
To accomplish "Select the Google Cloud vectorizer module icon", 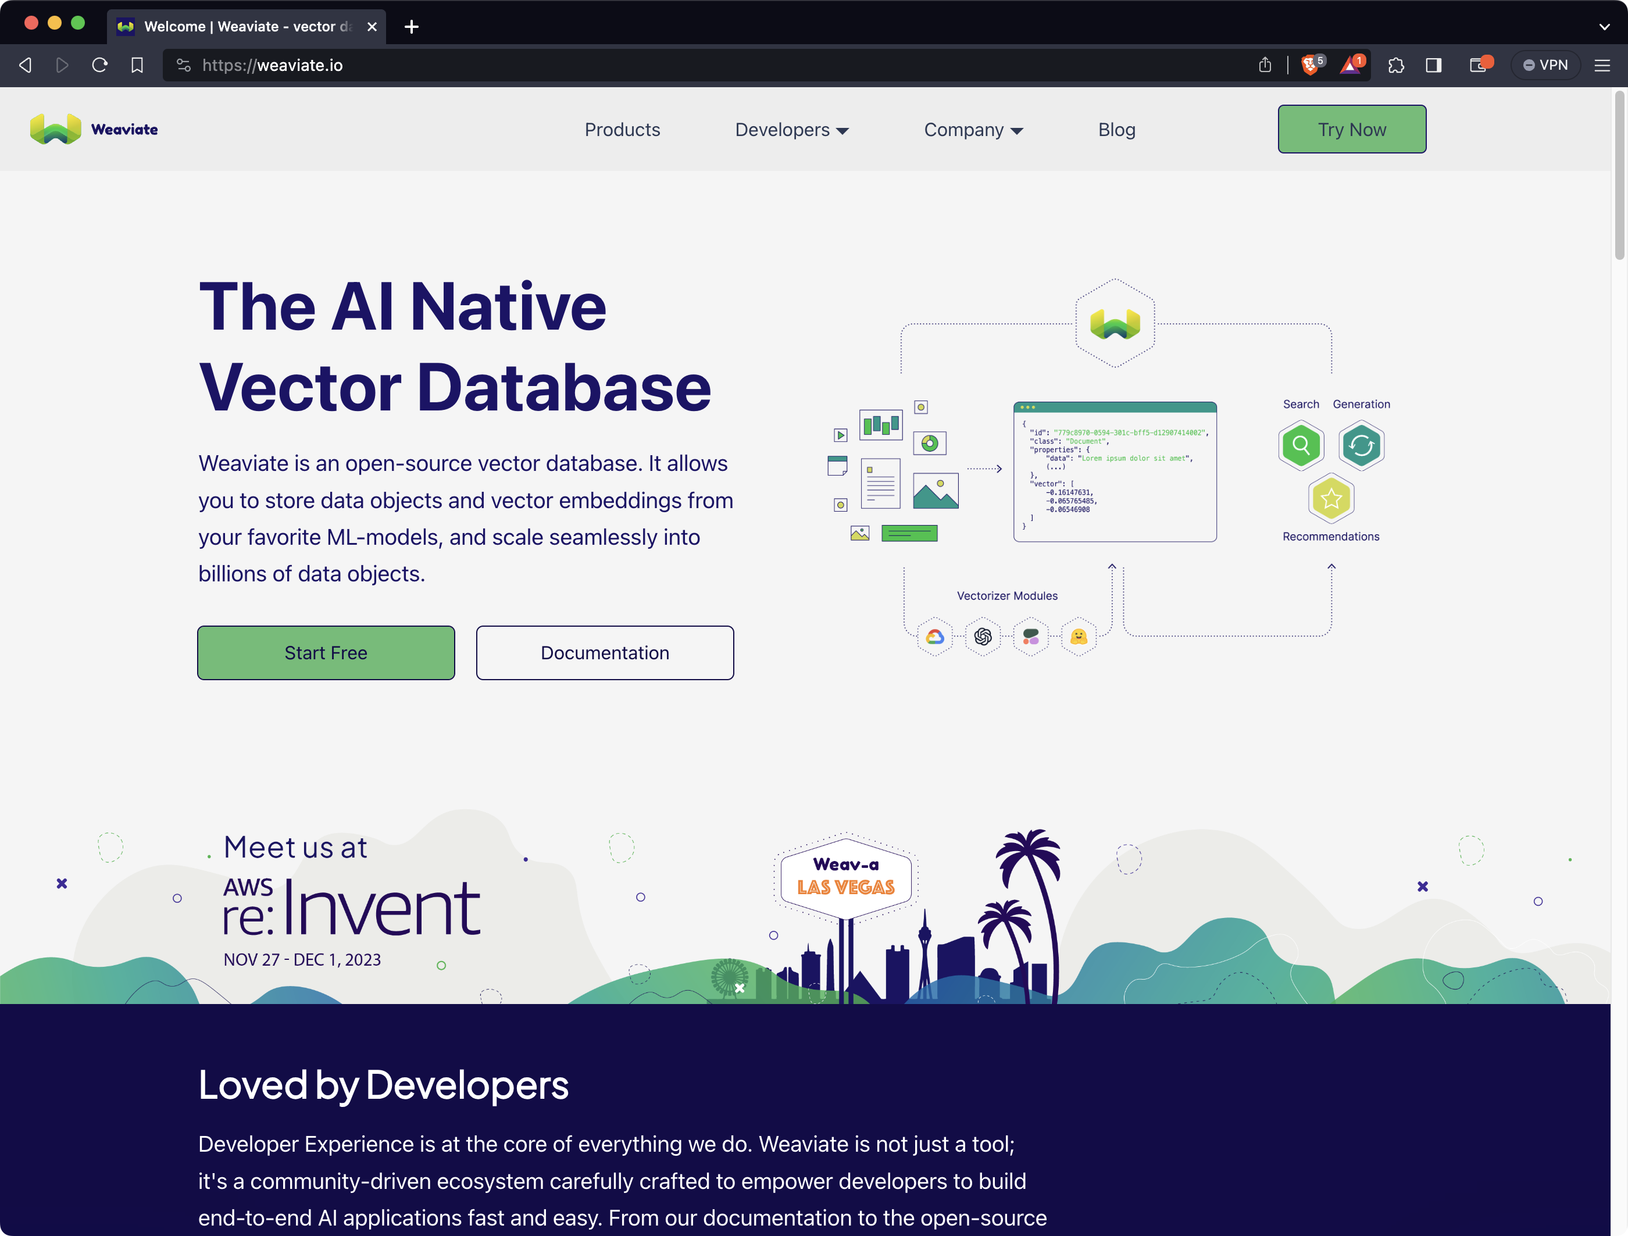I will pos(936,637).
